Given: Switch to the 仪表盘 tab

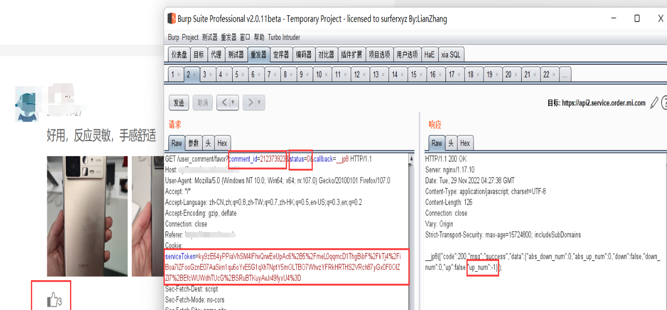Looking at the screenshot, I should 179,54.
